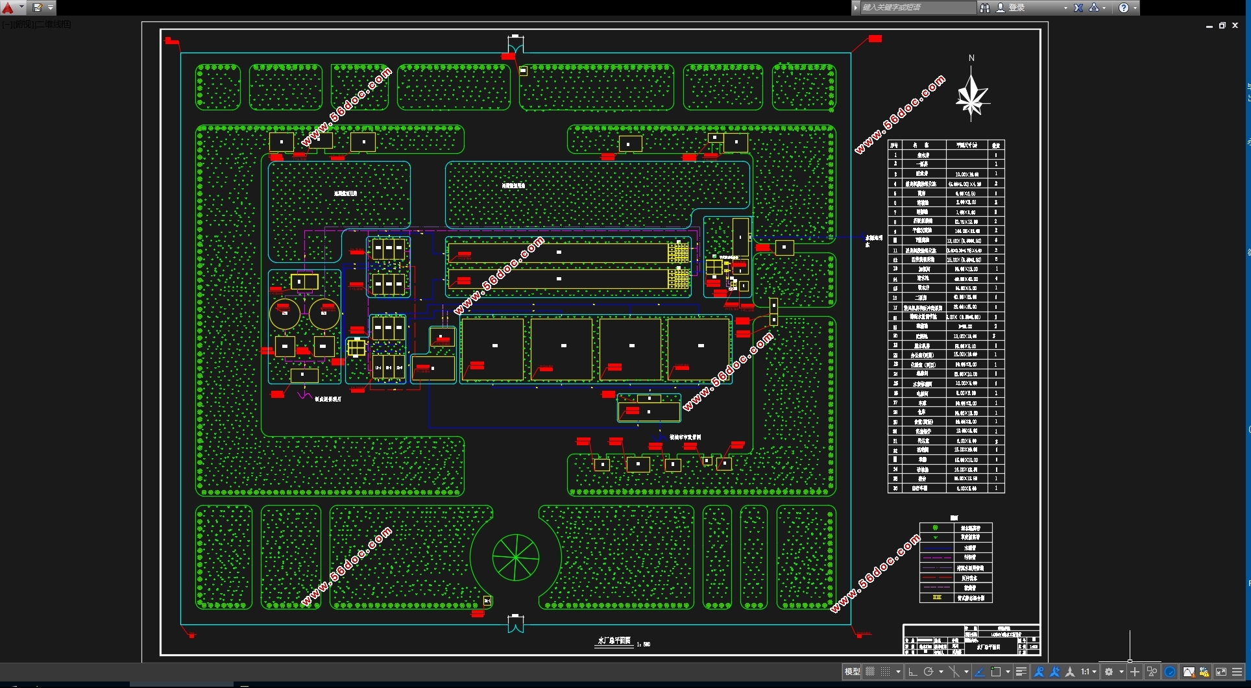Click the yellow warning notification icon
Image resolution: width=1251 pixels, height=688 pixels.
pyautogui.click(x=1204, y=672)
